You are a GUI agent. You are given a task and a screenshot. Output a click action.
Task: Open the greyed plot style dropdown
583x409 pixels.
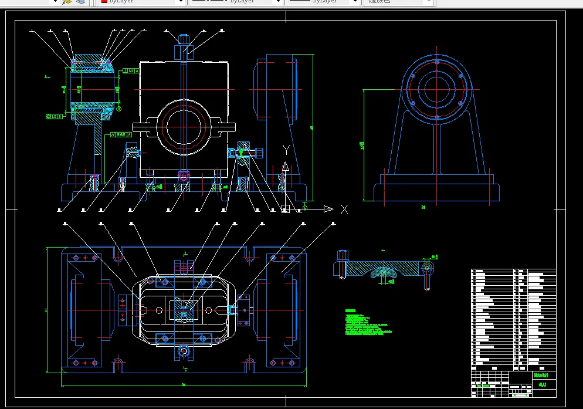[399, 2]
